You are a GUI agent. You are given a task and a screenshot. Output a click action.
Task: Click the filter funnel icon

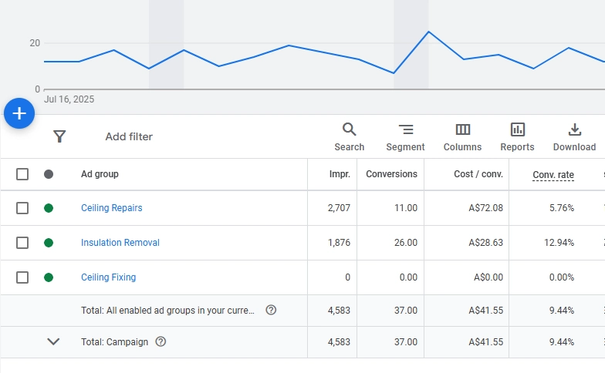[59, 136]
